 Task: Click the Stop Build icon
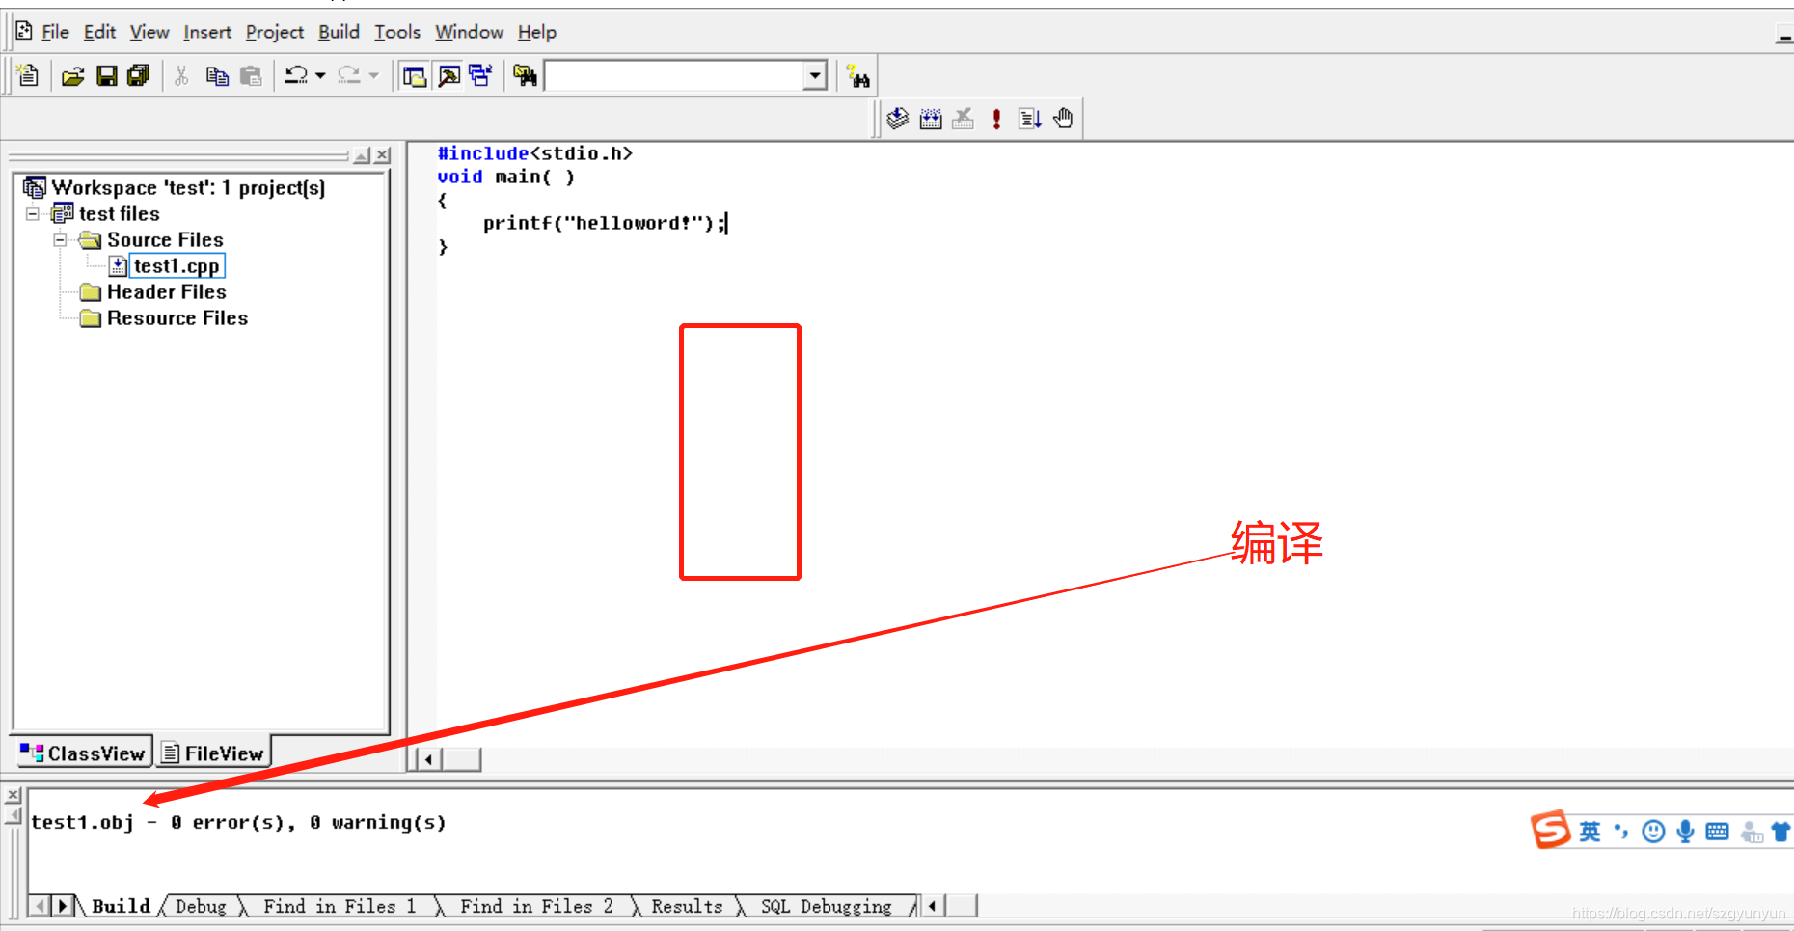(x=963, y=119)
